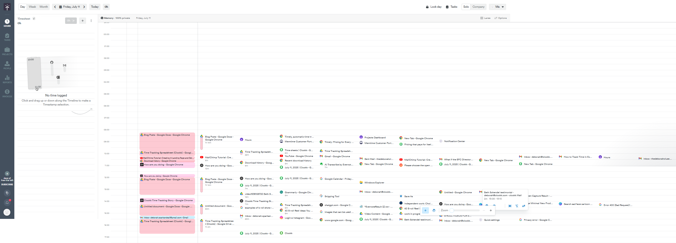Click the zoom out minus icon

[484, 210]
